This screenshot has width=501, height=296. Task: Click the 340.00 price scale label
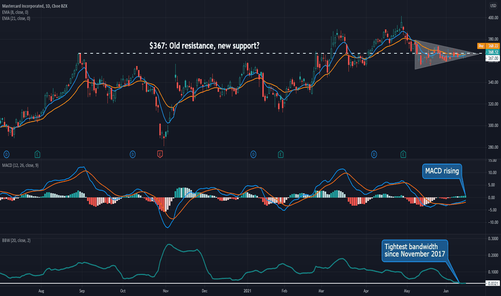[493, 82]
